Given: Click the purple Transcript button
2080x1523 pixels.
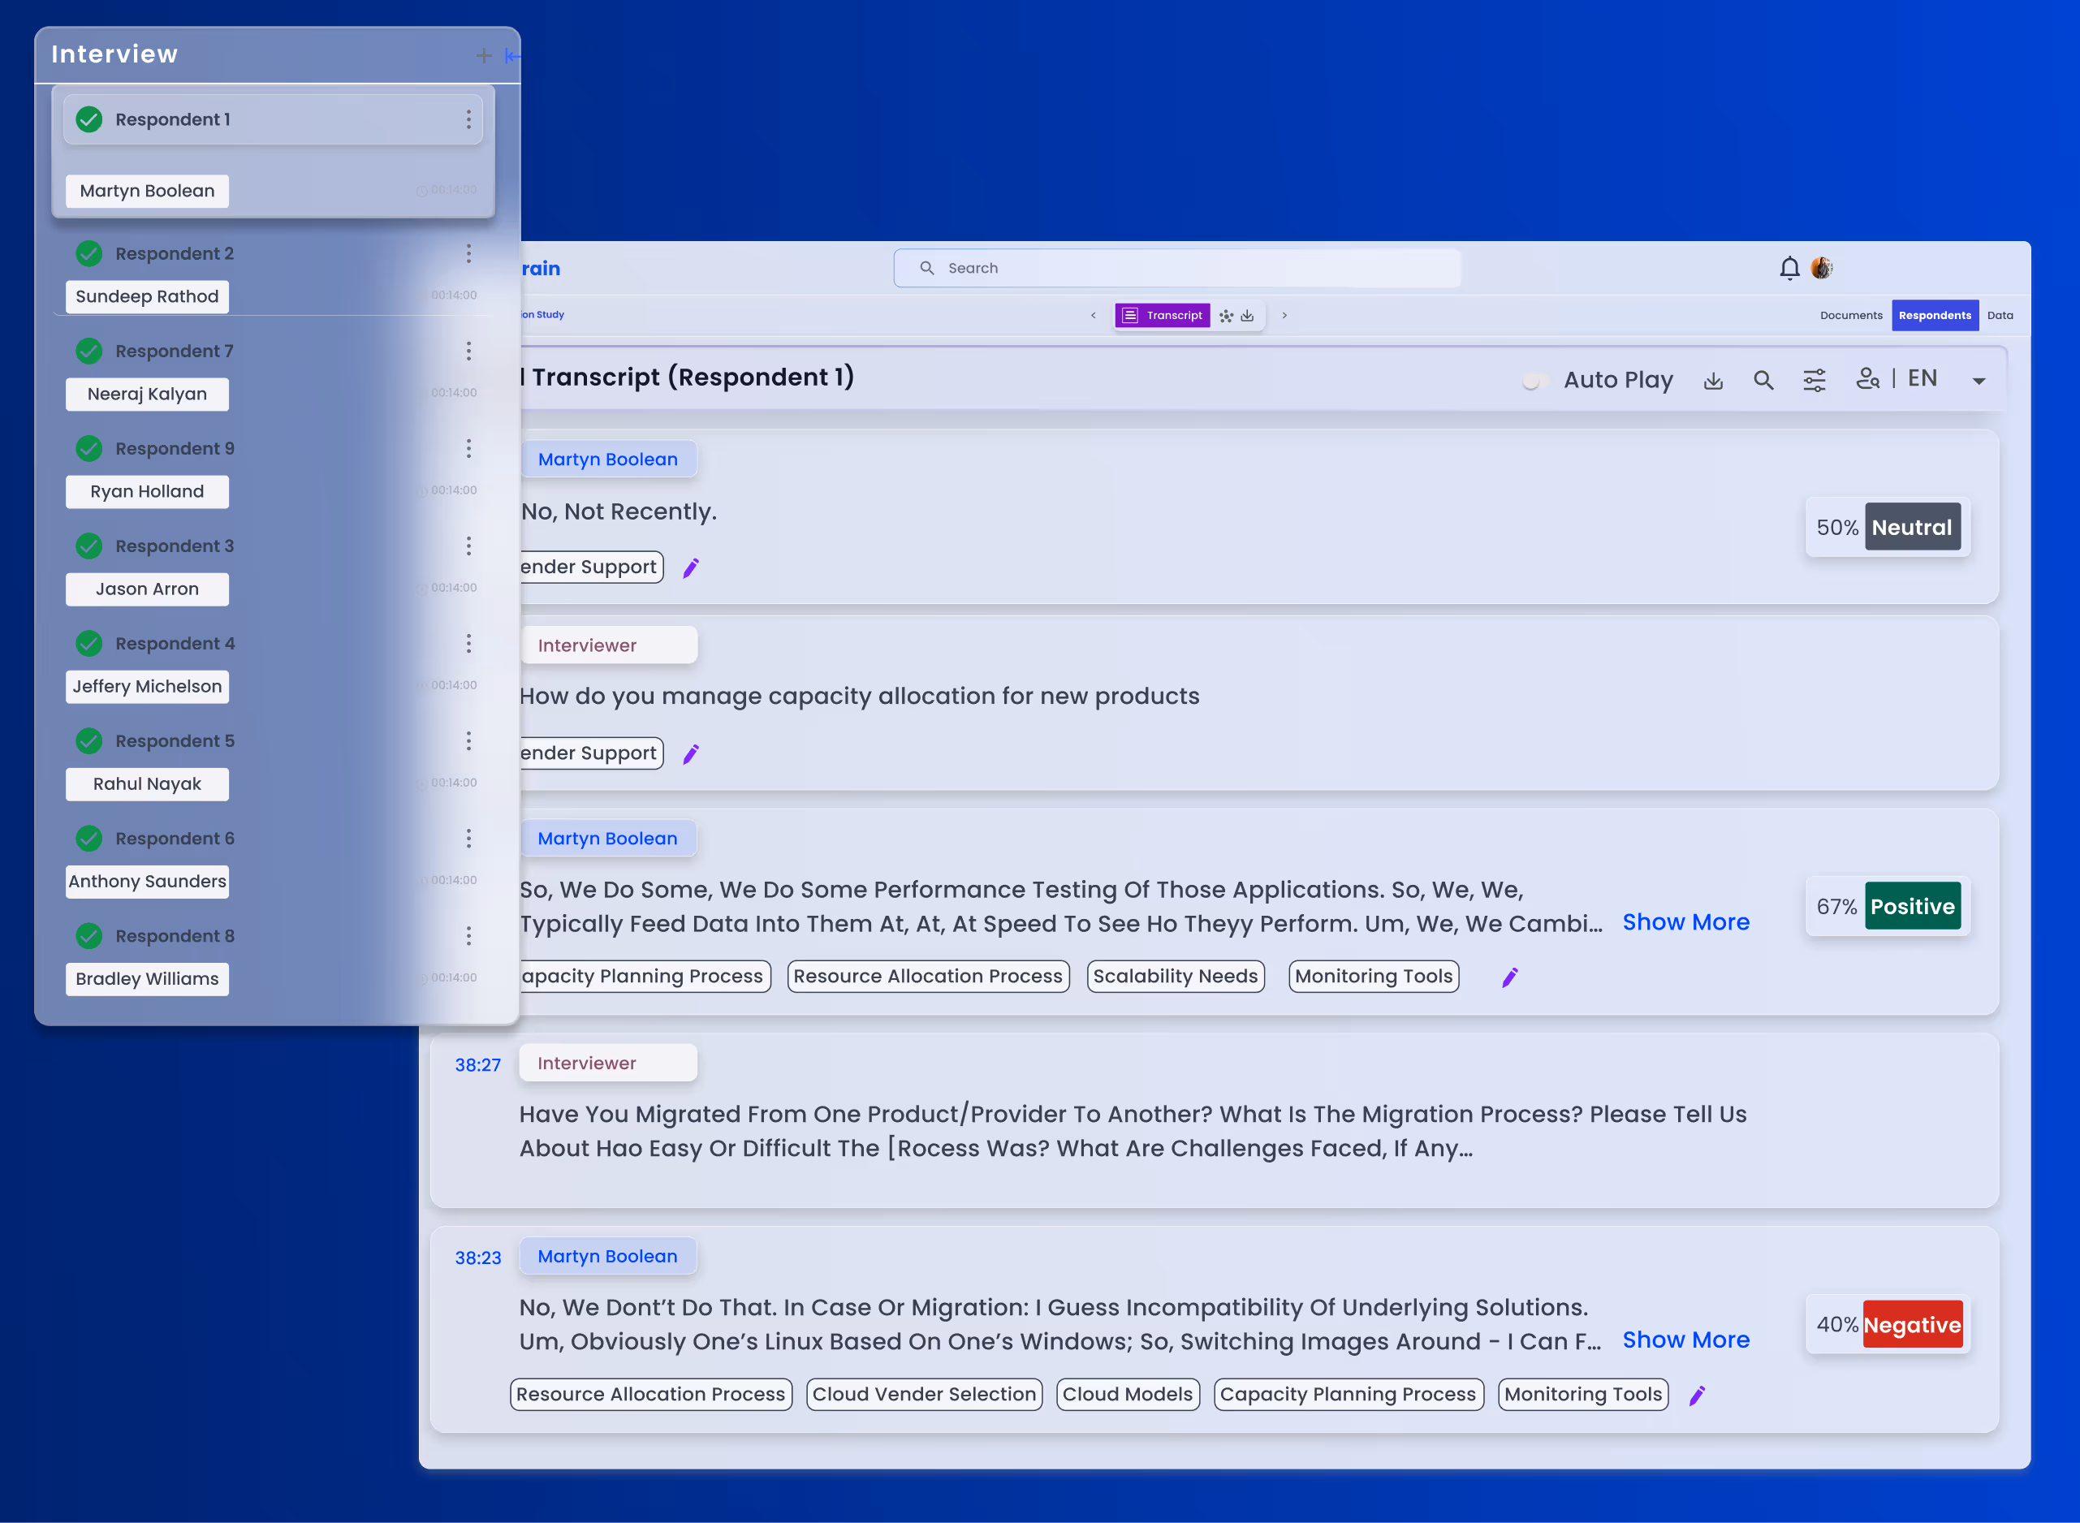Looking at the screenshot, I should (x=1163, y=317).
